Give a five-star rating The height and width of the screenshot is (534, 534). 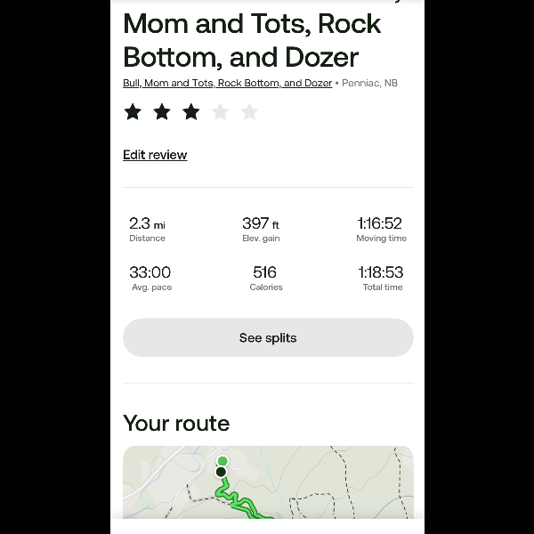pos(249,112)
